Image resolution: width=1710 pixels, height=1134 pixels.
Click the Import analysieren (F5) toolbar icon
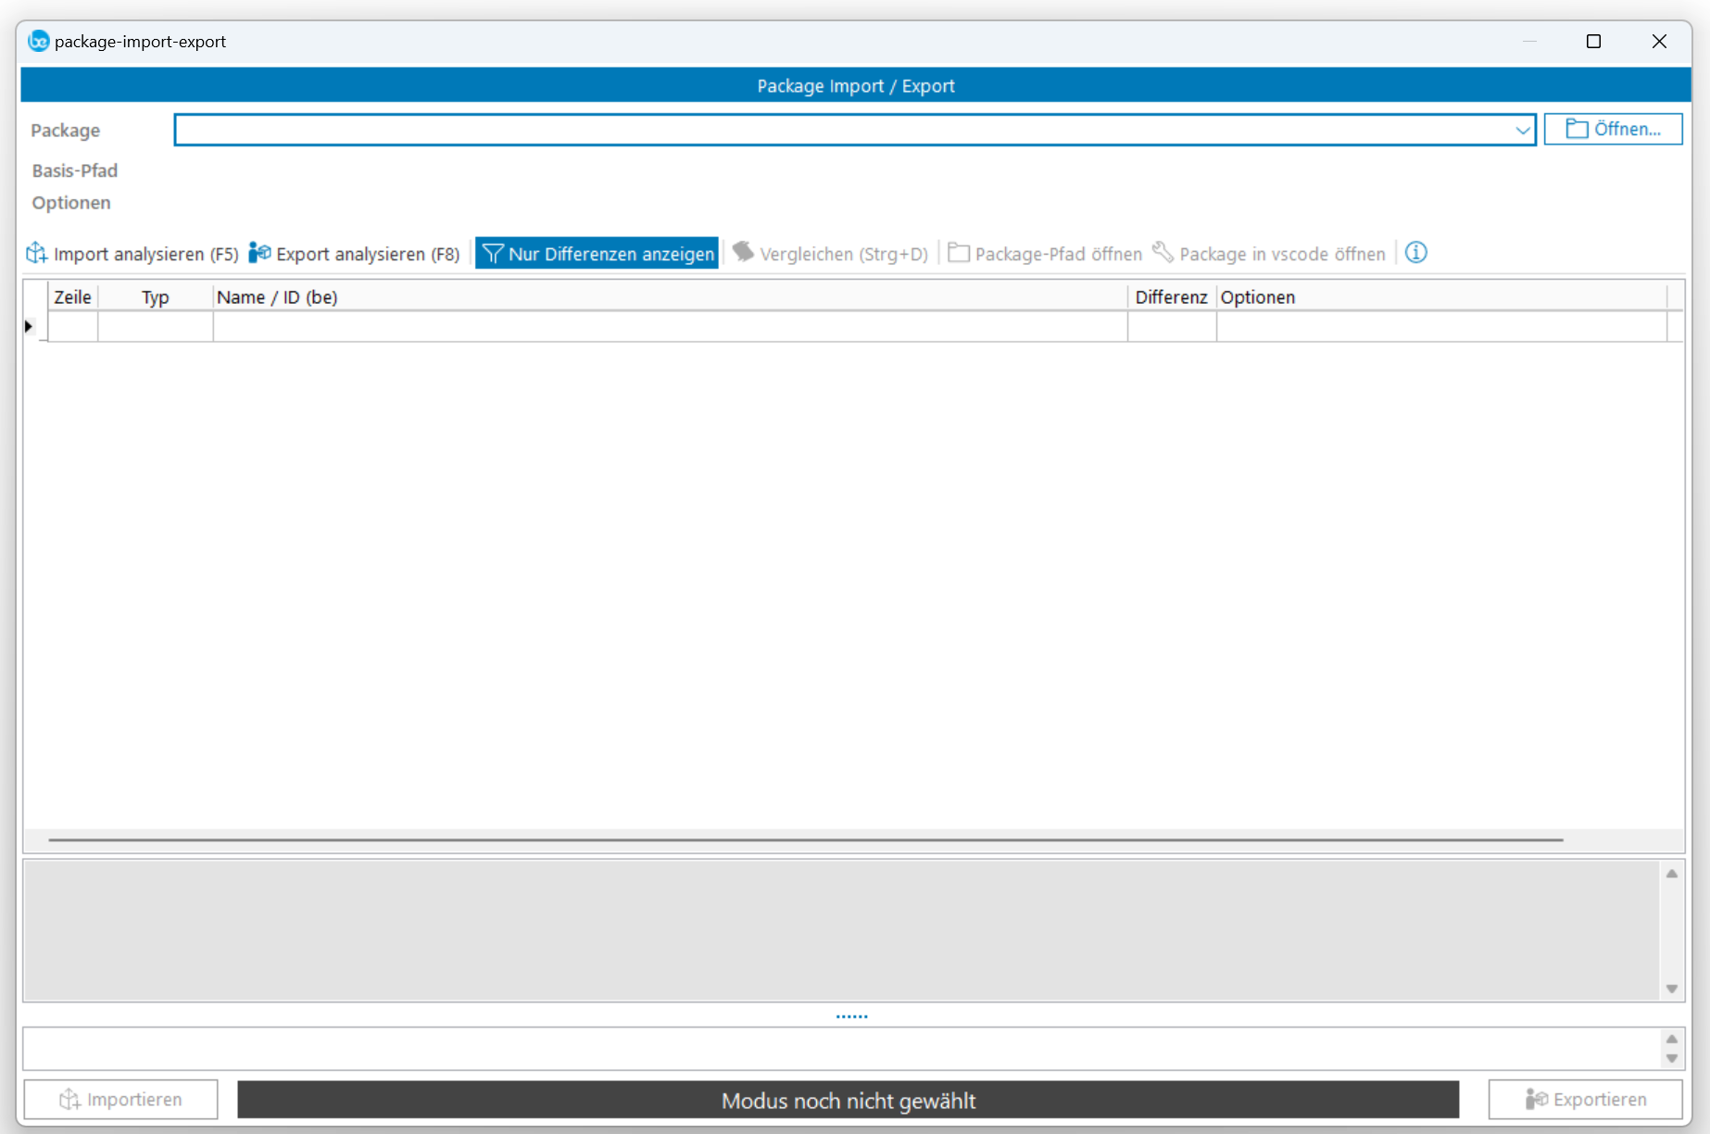(x=37, y=253)
